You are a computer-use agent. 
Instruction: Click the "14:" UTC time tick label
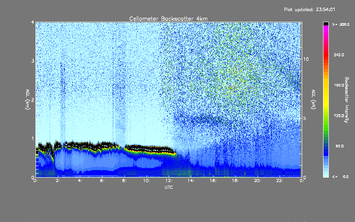(191, 181)
